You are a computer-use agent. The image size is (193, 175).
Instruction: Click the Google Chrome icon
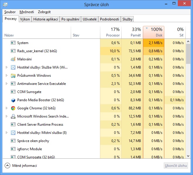13,108
